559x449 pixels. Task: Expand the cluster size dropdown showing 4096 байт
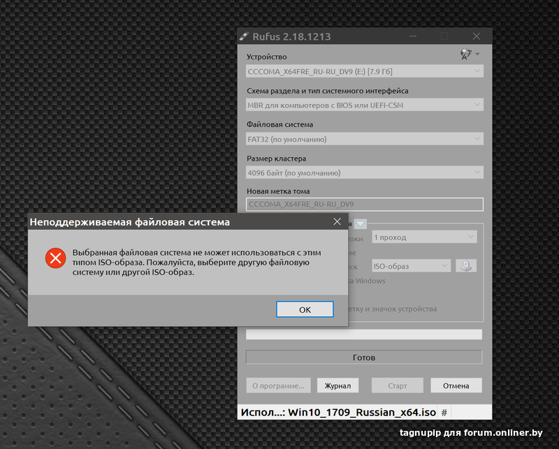point(364,173)
